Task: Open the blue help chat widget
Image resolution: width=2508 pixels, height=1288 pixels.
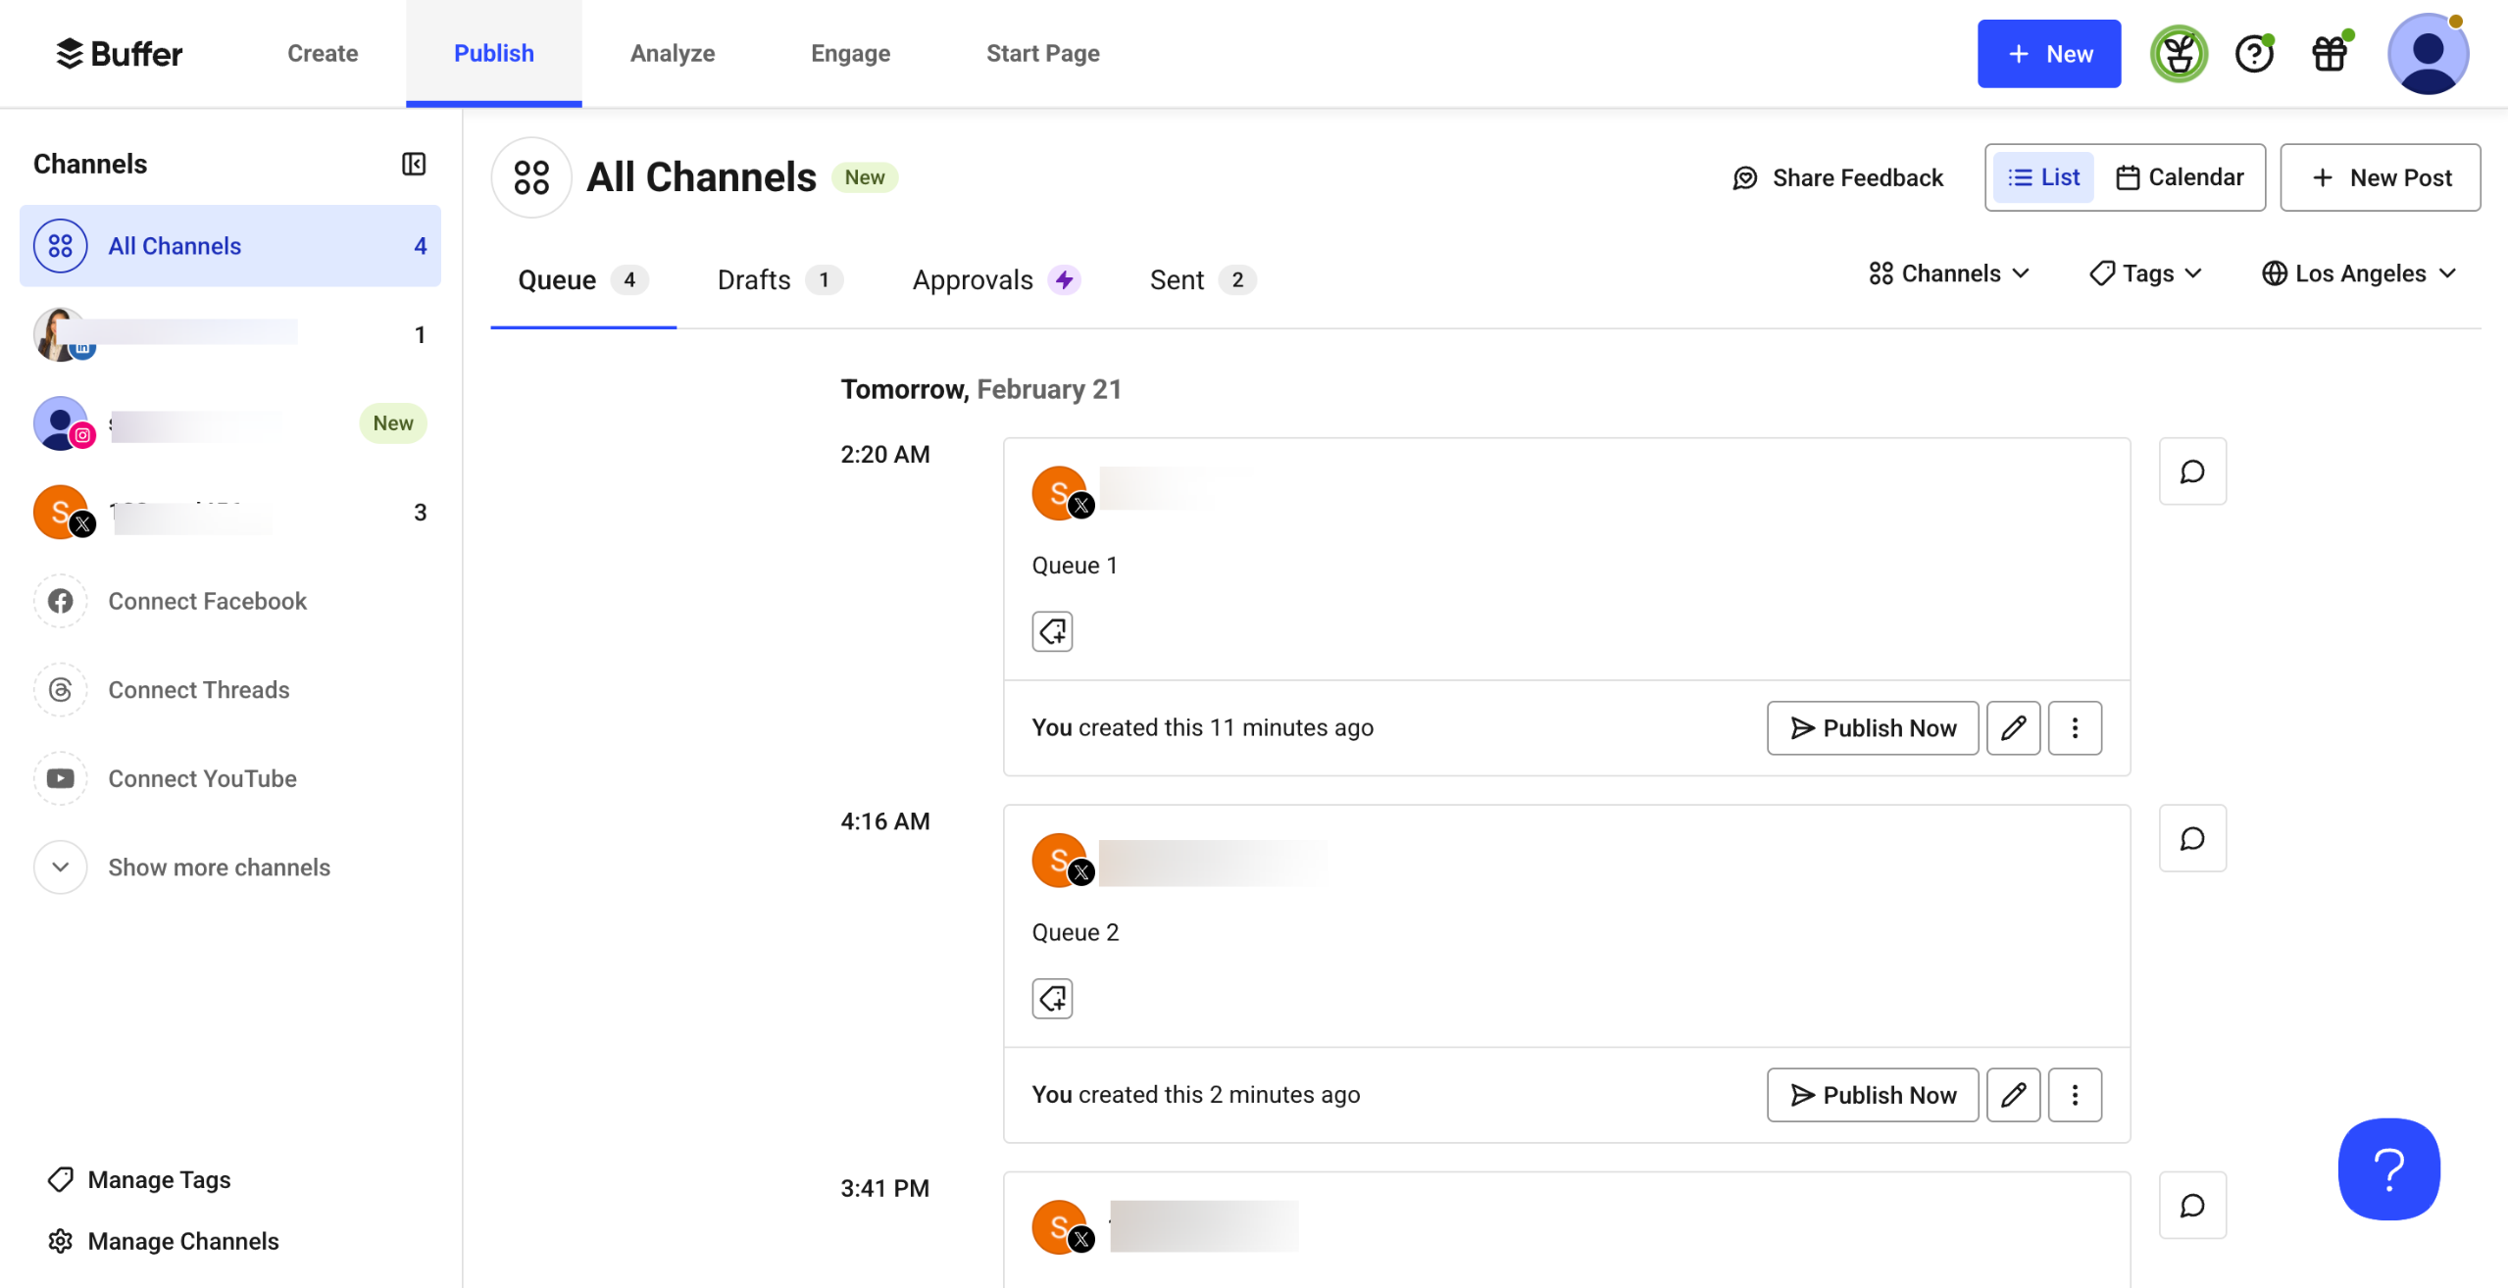Action: (2388, 1168)
